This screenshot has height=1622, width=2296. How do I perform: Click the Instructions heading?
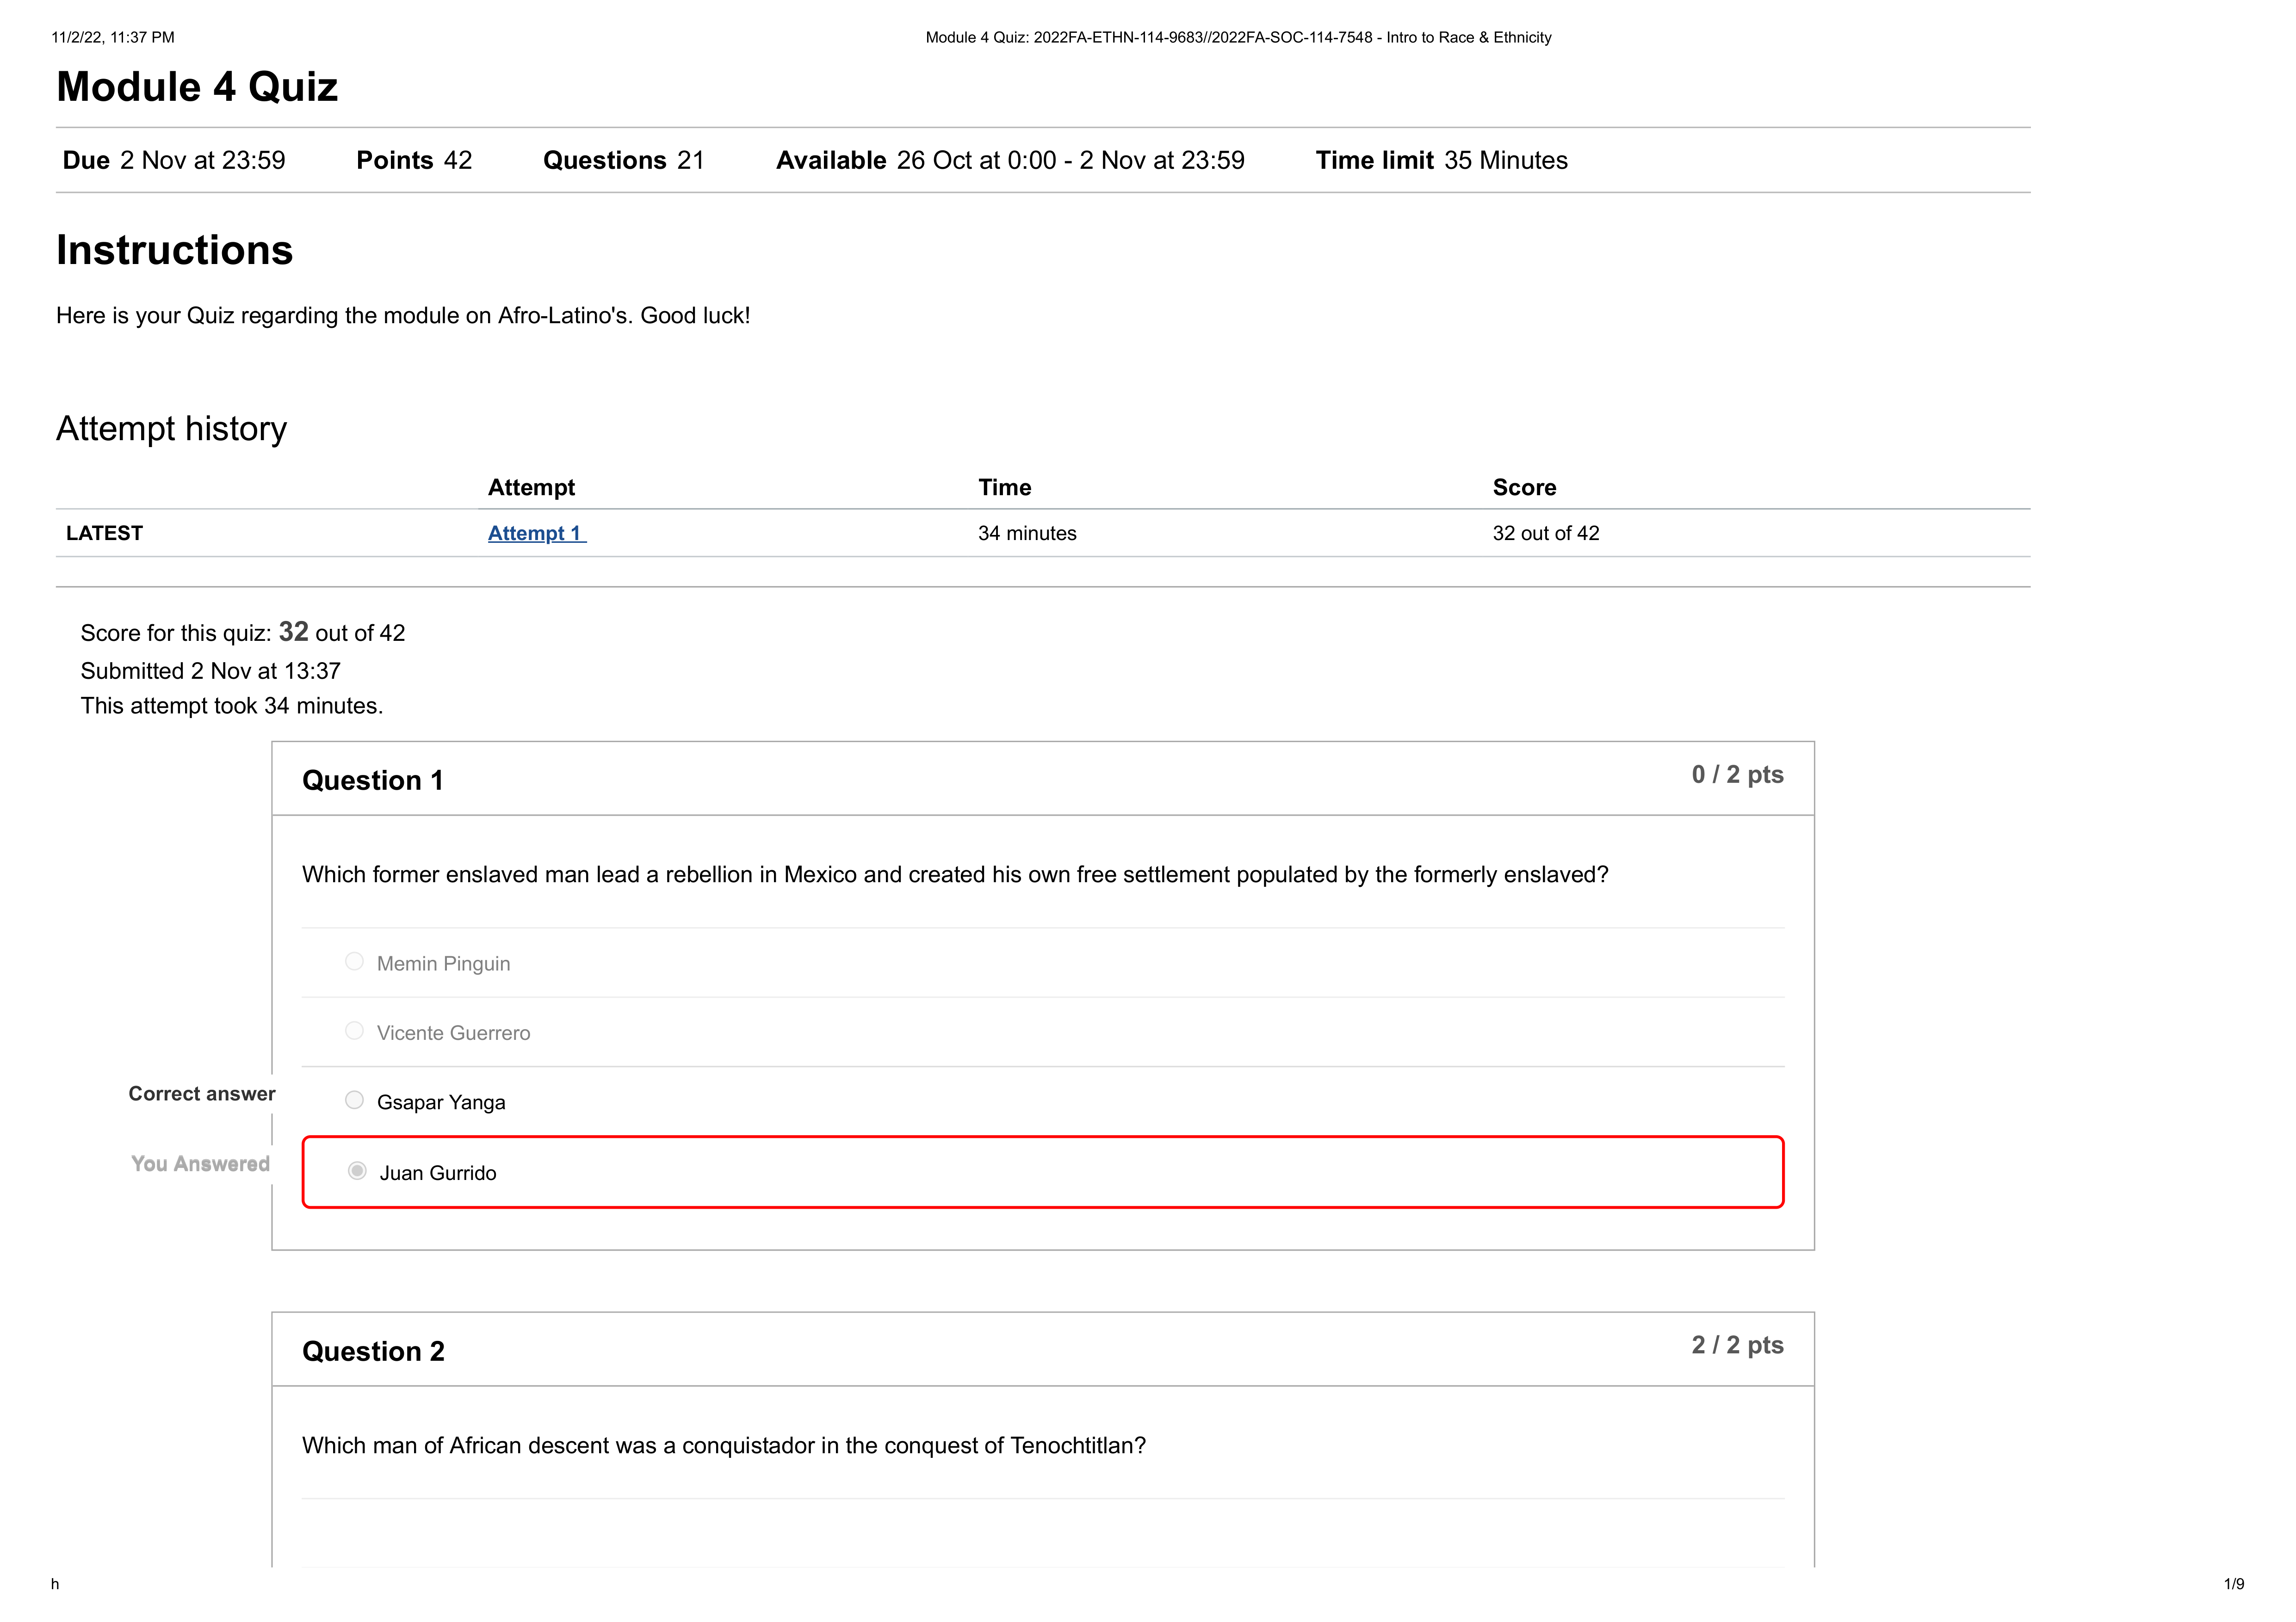pyautogui.click(x=174, y=250)
